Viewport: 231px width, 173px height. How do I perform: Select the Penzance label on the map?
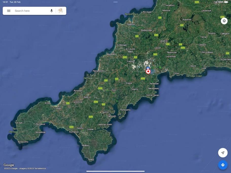[41, 124]
